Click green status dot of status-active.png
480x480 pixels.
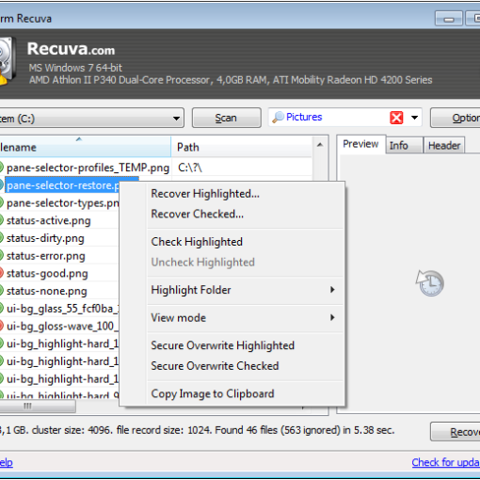[1, 220]
